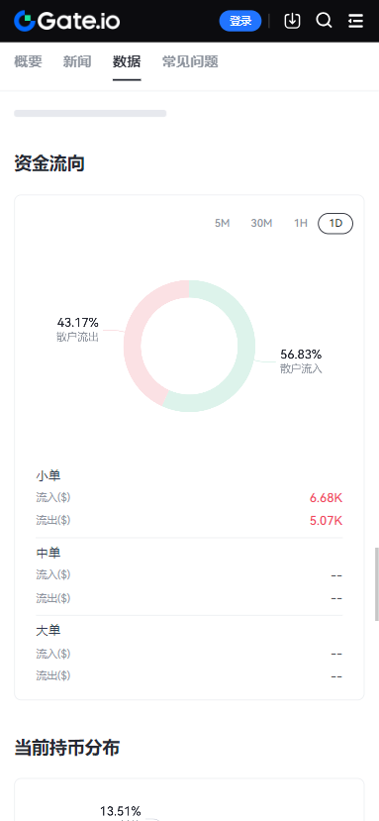The image size is (379, 821).
Task: Tap the download app icon
Action: coord(292,21)
